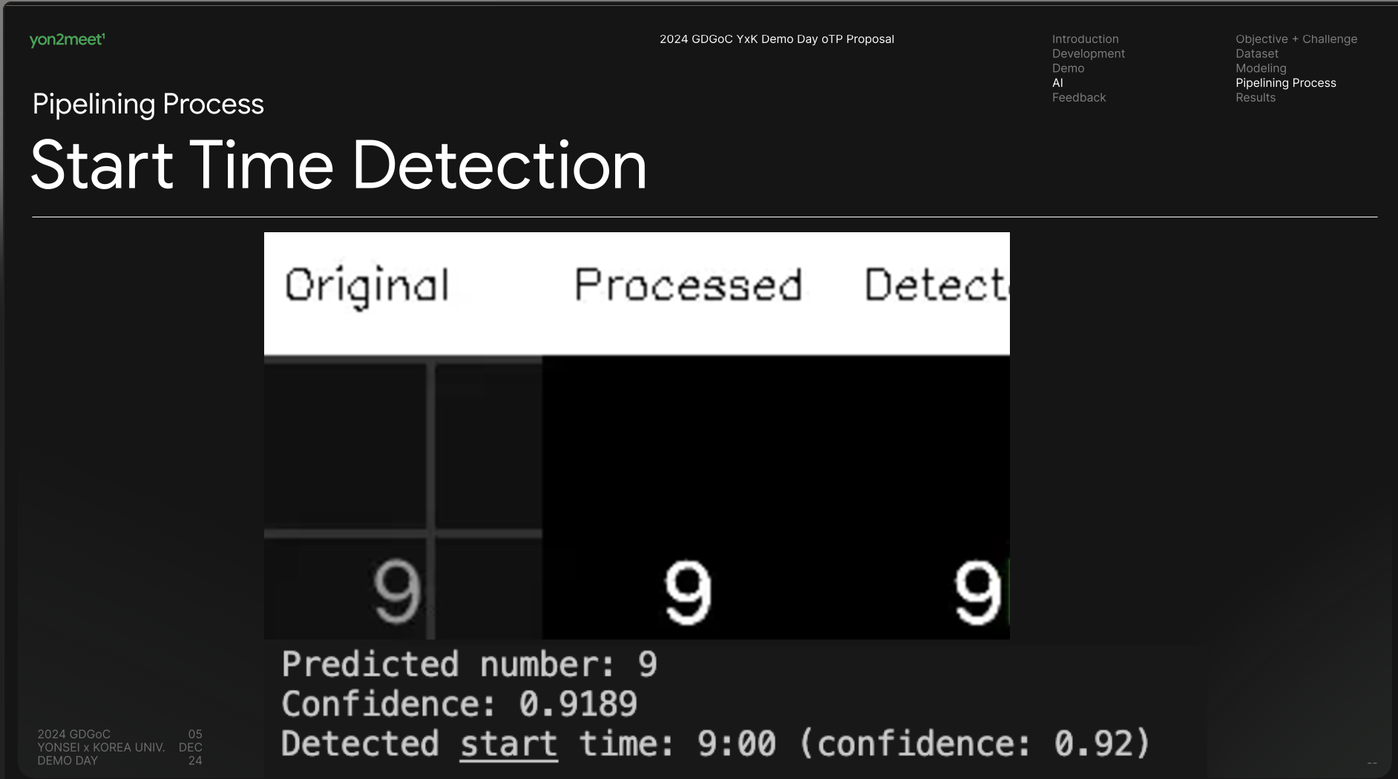The width and height of the screenshot is (1398, 779).
Task: Click the 'Predicted number: 9' line
Action: point(469,664)
